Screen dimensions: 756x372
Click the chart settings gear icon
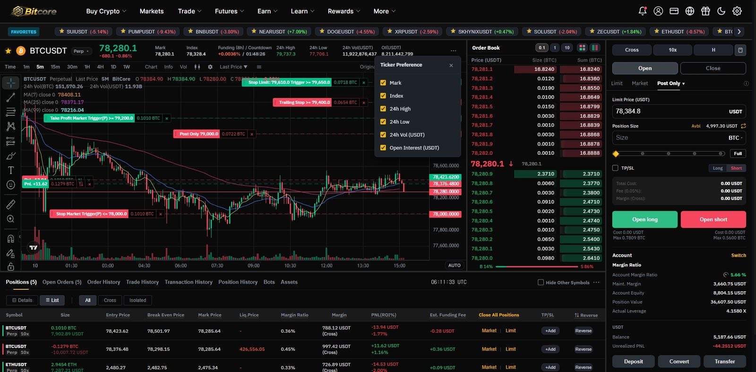[210, 67]
